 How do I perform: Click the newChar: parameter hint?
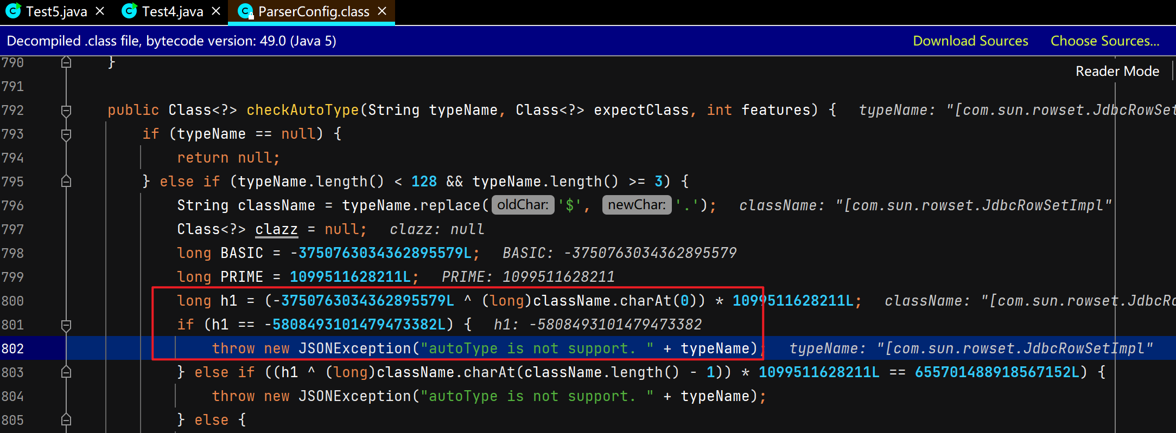tap(637, 205)
